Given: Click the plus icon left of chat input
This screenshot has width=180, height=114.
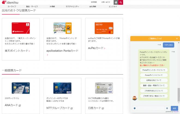Looking at the screenshot, I should coord(135,108).
